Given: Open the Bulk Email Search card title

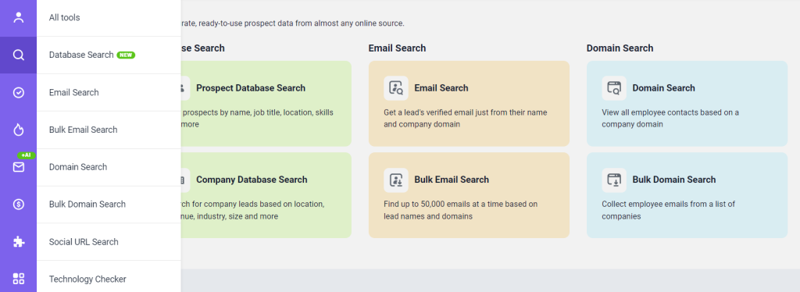Looking at the screenshot, I should [452, 180].
